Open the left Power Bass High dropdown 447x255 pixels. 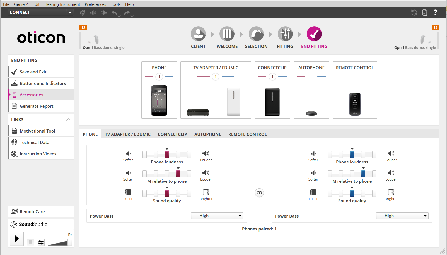(217, 216)
